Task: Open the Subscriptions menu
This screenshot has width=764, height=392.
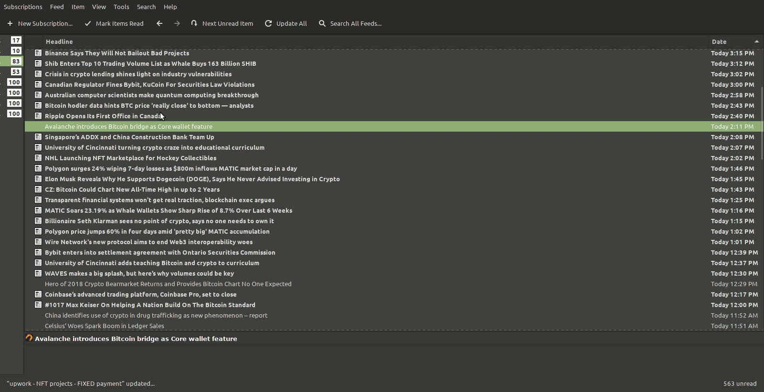Action: coord(23,7)
